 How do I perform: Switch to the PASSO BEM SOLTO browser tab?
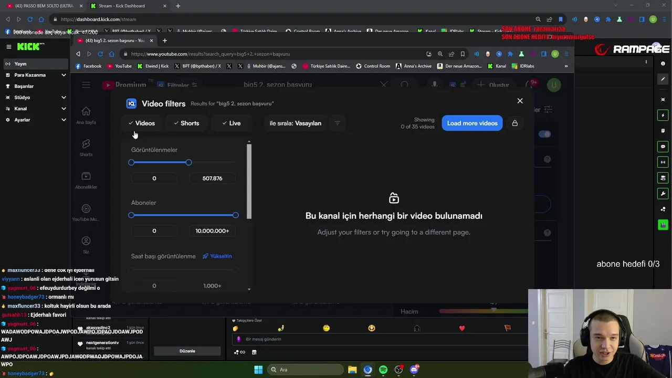[43, 6]
